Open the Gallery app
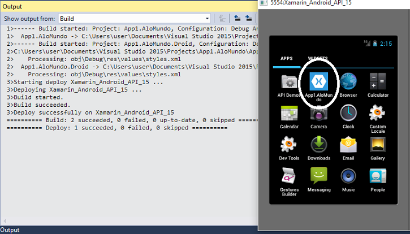Viewport: 410px width, 234px height. pyautogui.click(x=378, y=148)
